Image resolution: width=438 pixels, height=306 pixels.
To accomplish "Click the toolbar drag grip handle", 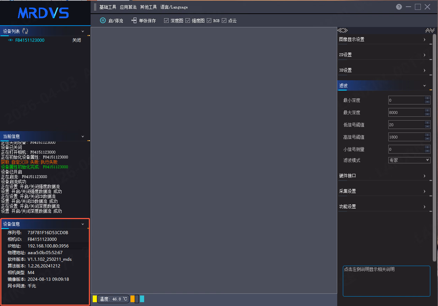I will click(95, 7).
